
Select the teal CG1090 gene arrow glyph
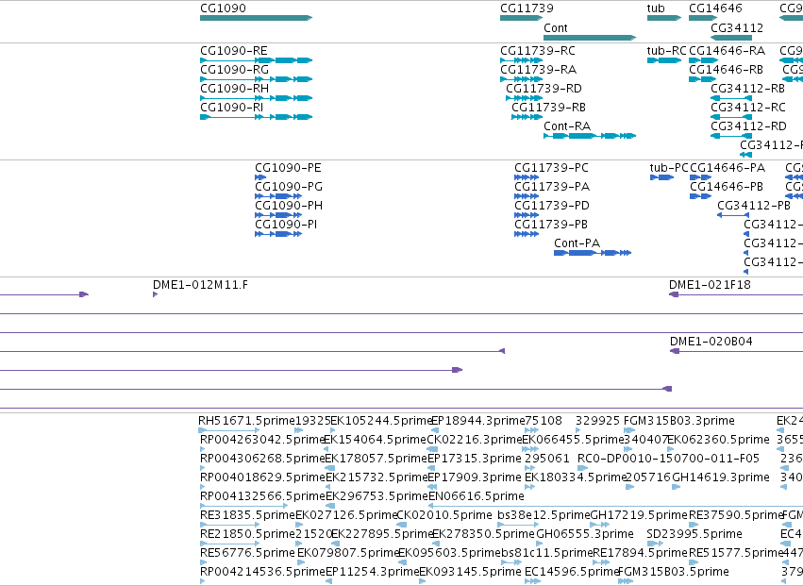click(x=256, y=18)
